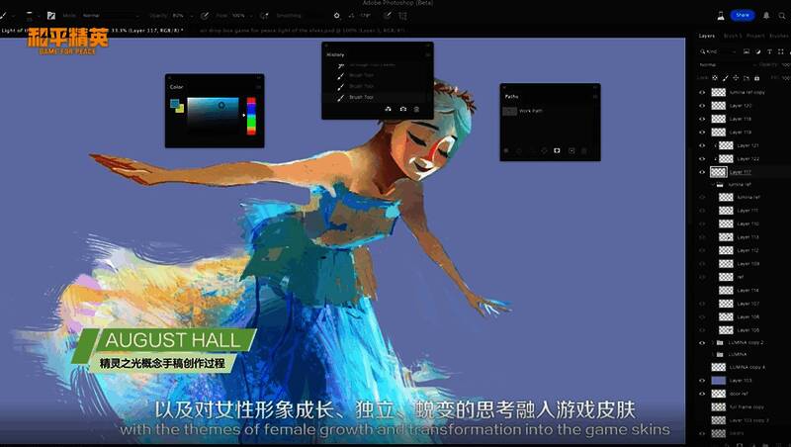The width and height of the screenshot is (791, 447).
Task: Select the Paths panel tab
Action: (x=511, y=96)
